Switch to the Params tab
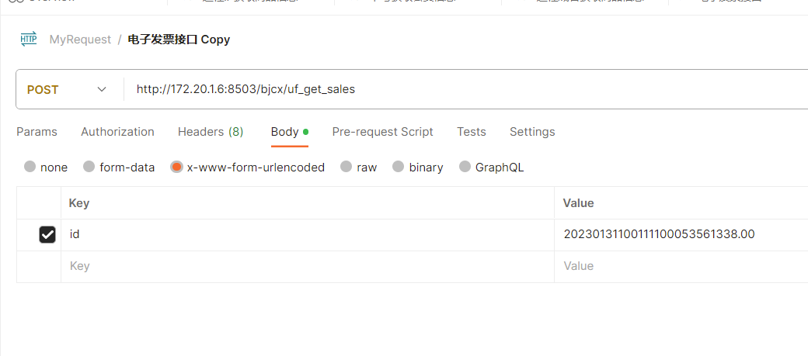The image size is (808, 356). pyautogui.click(x=37, y=132)
